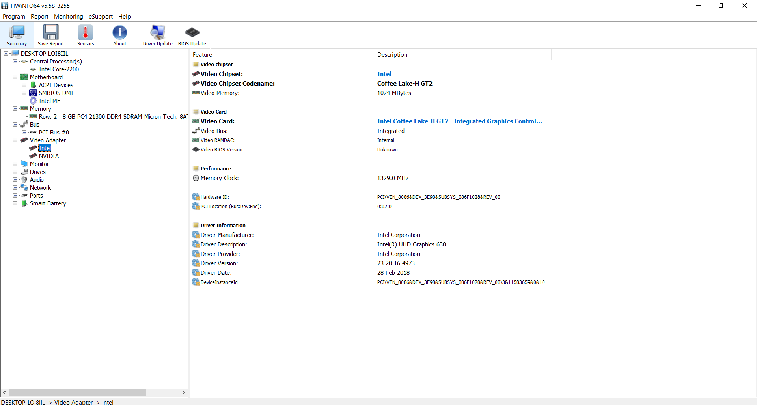Open the Monitoring menu
This screenshot has width=757, height=405.
tap(69, 17)
